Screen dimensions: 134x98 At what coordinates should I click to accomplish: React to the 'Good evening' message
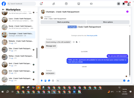pos(74,42)
